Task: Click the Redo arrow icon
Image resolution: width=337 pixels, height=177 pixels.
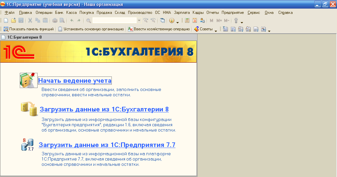Action: 79,20
